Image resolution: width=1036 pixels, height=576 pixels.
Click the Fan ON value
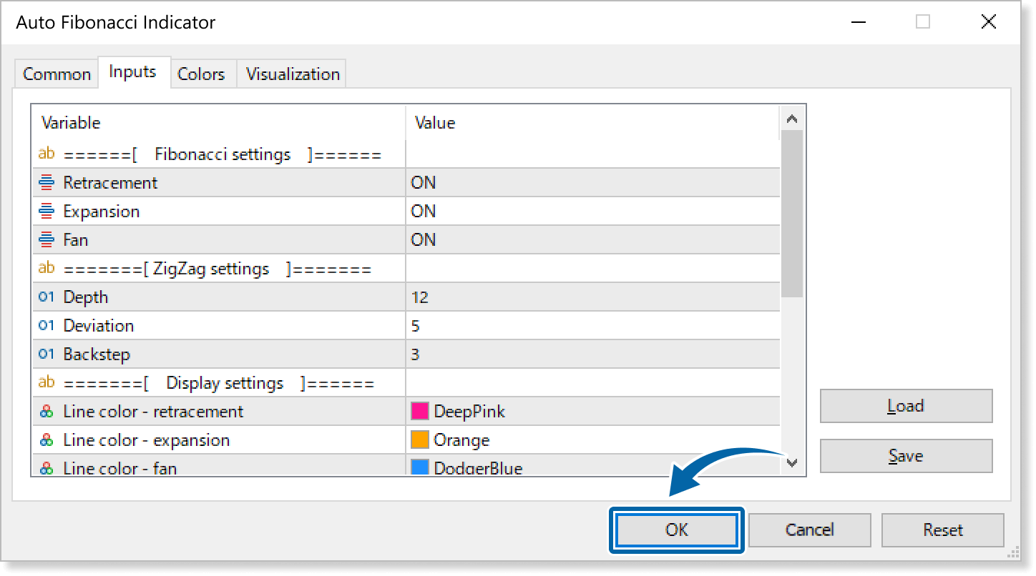423,240
